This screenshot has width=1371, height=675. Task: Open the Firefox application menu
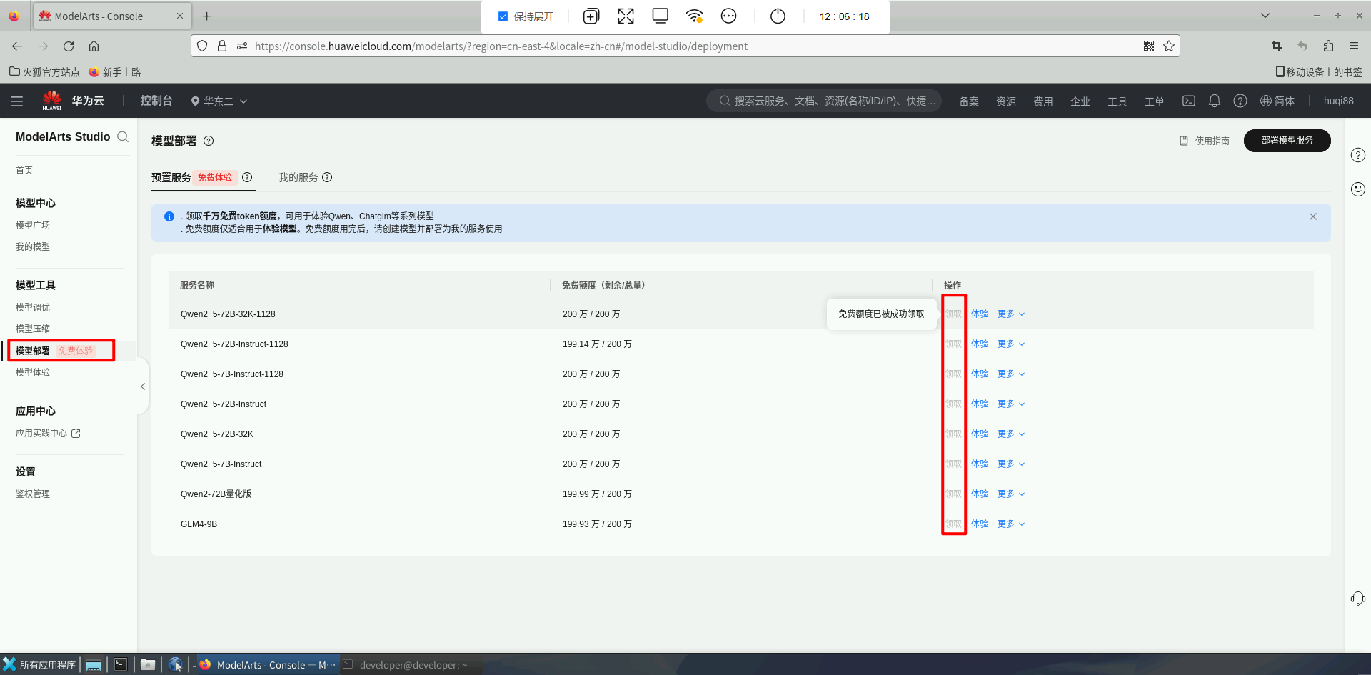click(1354, 46)
